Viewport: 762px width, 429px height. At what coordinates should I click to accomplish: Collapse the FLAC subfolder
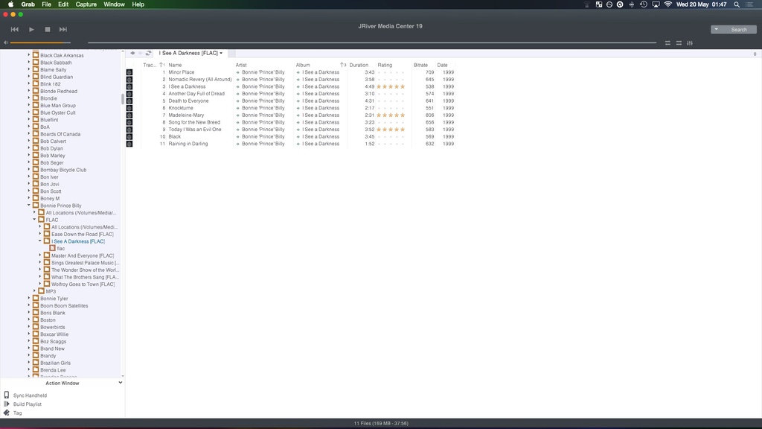coord(34,220)
